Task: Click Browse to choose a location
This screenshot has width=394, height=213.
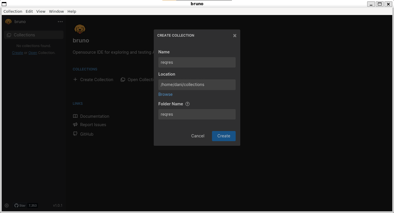Action: 165,94
